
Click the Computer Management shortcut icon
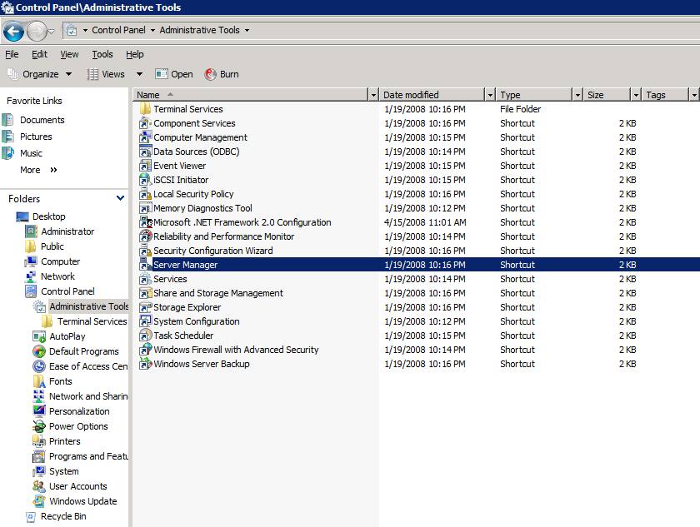tap(145, 137)
